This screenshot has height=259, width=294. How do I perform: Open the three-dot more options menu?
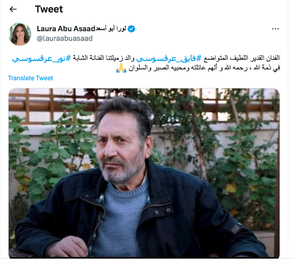pos(275,29)
